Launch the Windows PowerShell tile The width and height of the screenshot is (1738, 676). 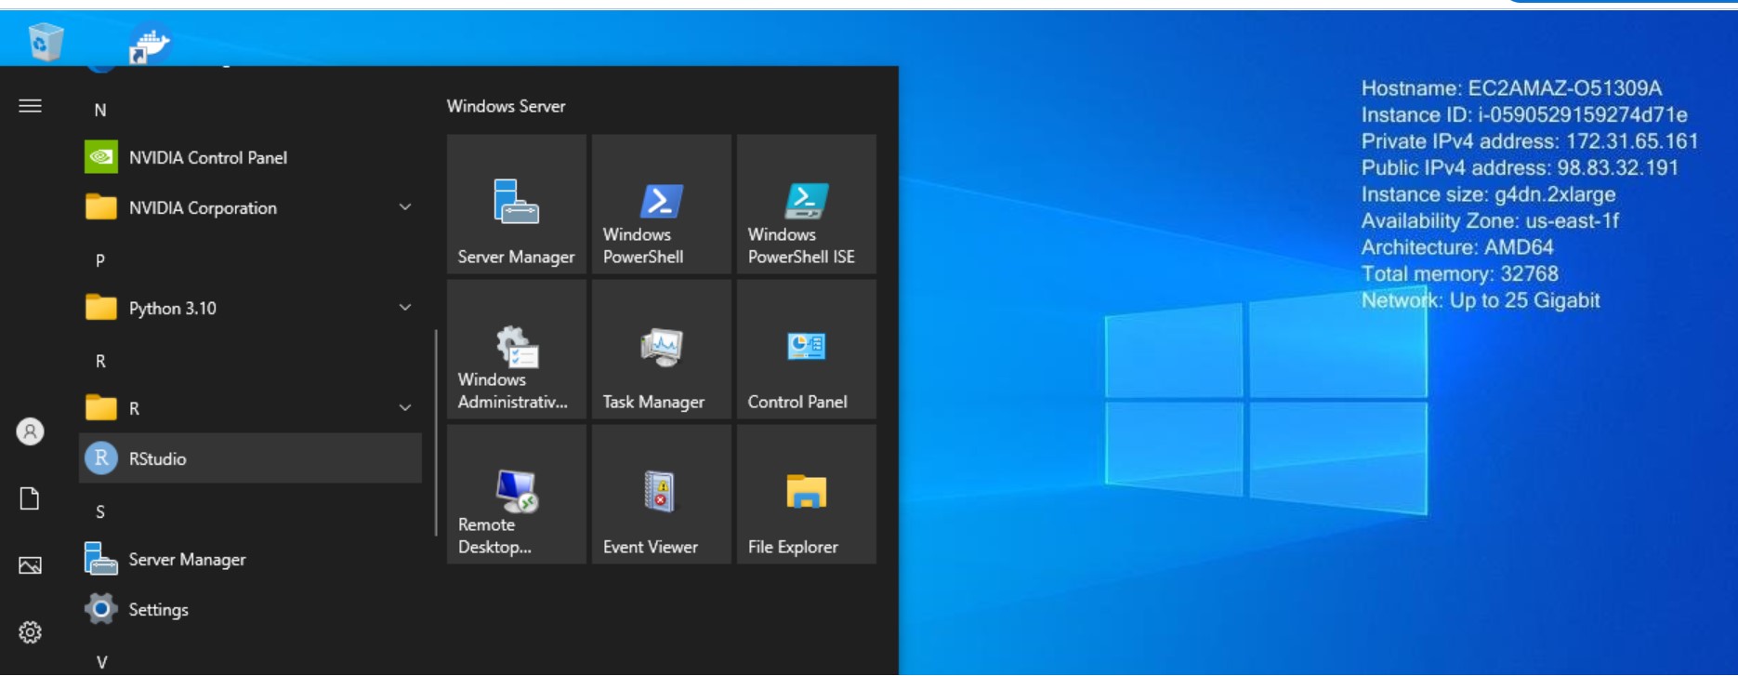tap(662, 205)
